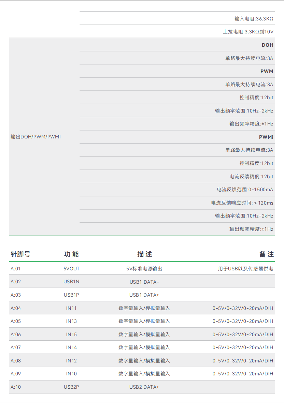The image size is (284, 403).
Task: Select pin cell A:10
Action: (x=15, y=387)
